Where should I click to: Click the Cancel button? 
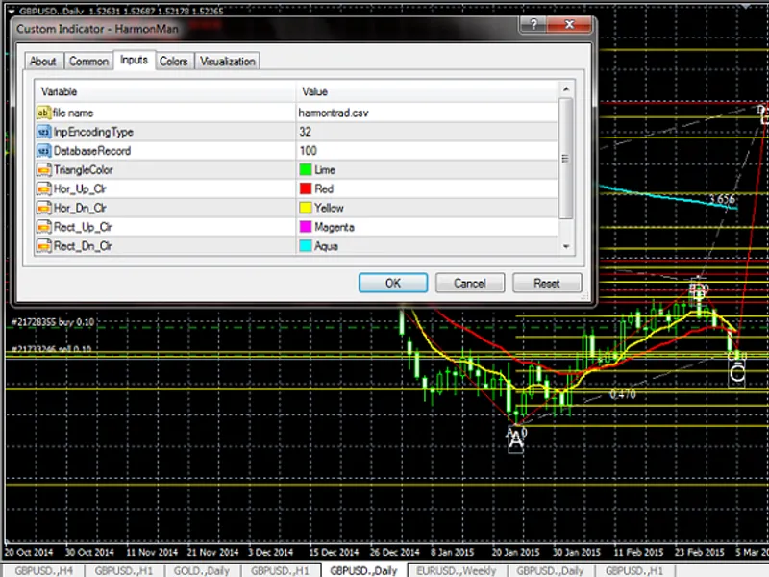[470, 283]
